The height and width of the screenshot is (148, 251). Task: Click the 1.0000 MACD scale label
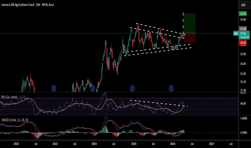pyautogui.click(x=243, y=118)
